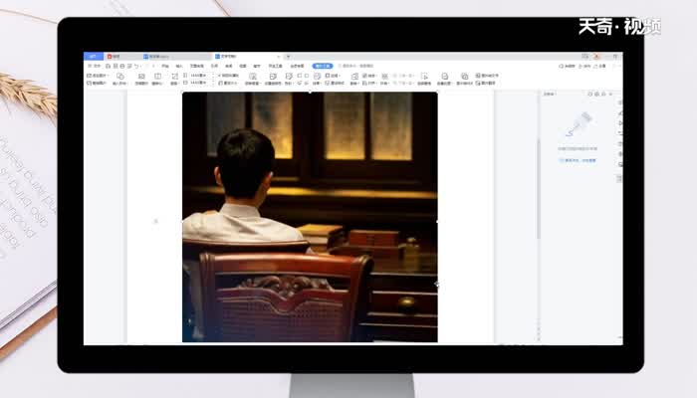Select the photo of the man seated at the desk
This screenshot has width=697, height=398.
pos(310,217)
